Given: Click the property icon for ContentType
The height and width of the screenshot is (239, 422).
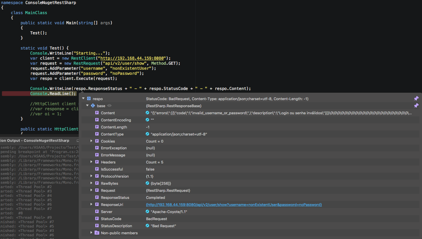Looking at the screenshot, I should tap(97, 134).
